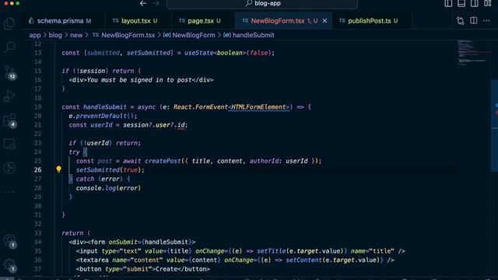Show additional views ellipsis in activity bar
The image size is (498, 280).
(x=9, y=192)
